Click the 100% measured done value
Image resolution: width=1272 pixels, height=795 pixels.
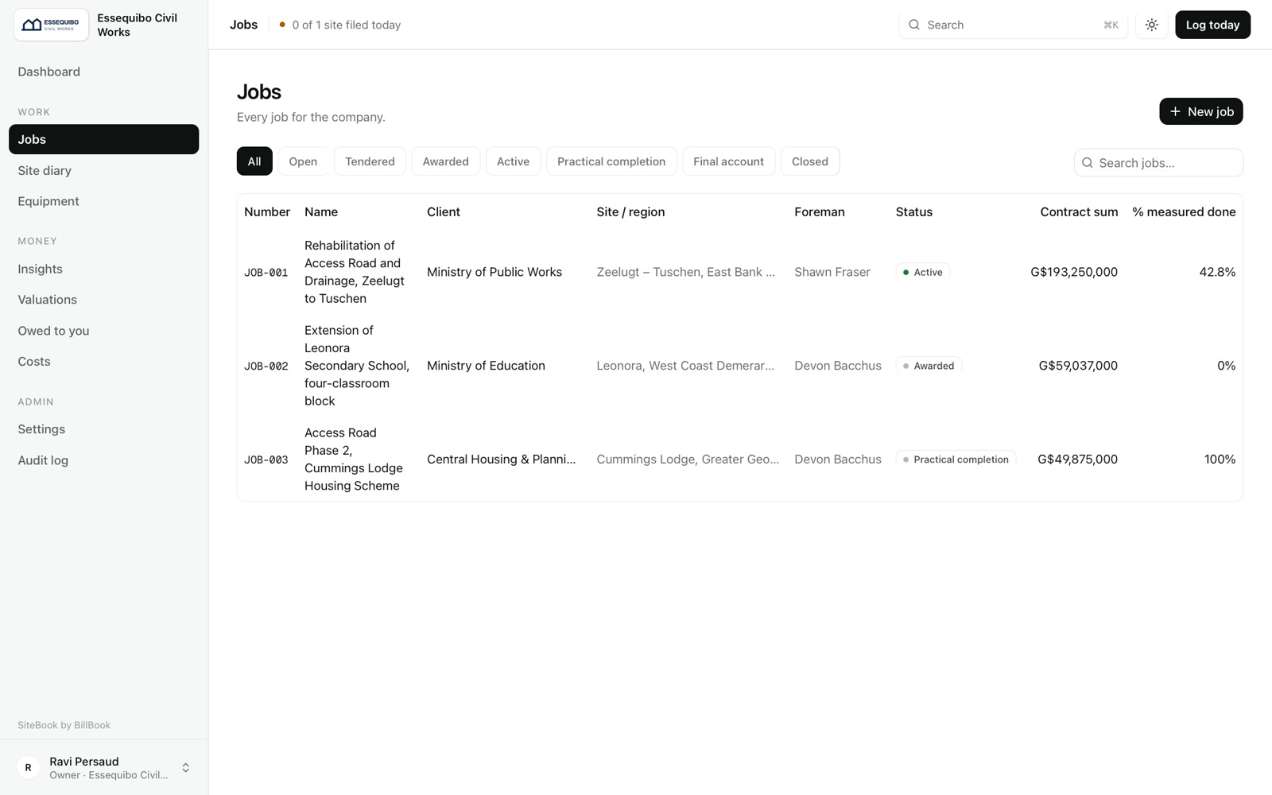pyautogui.click(x=1220, y=460)
